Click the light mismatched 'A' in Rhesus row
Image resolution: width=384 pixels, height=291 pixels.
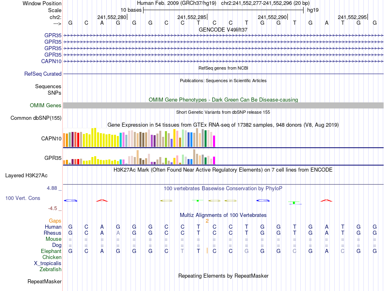click(x=118, y=233)
